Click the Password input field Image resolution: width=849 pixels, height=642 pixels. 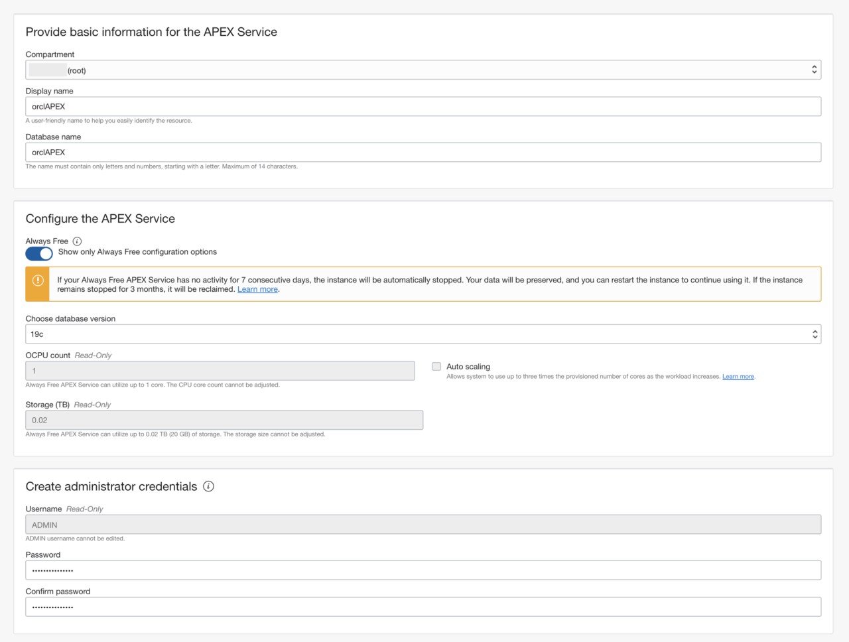coord(423,570)
